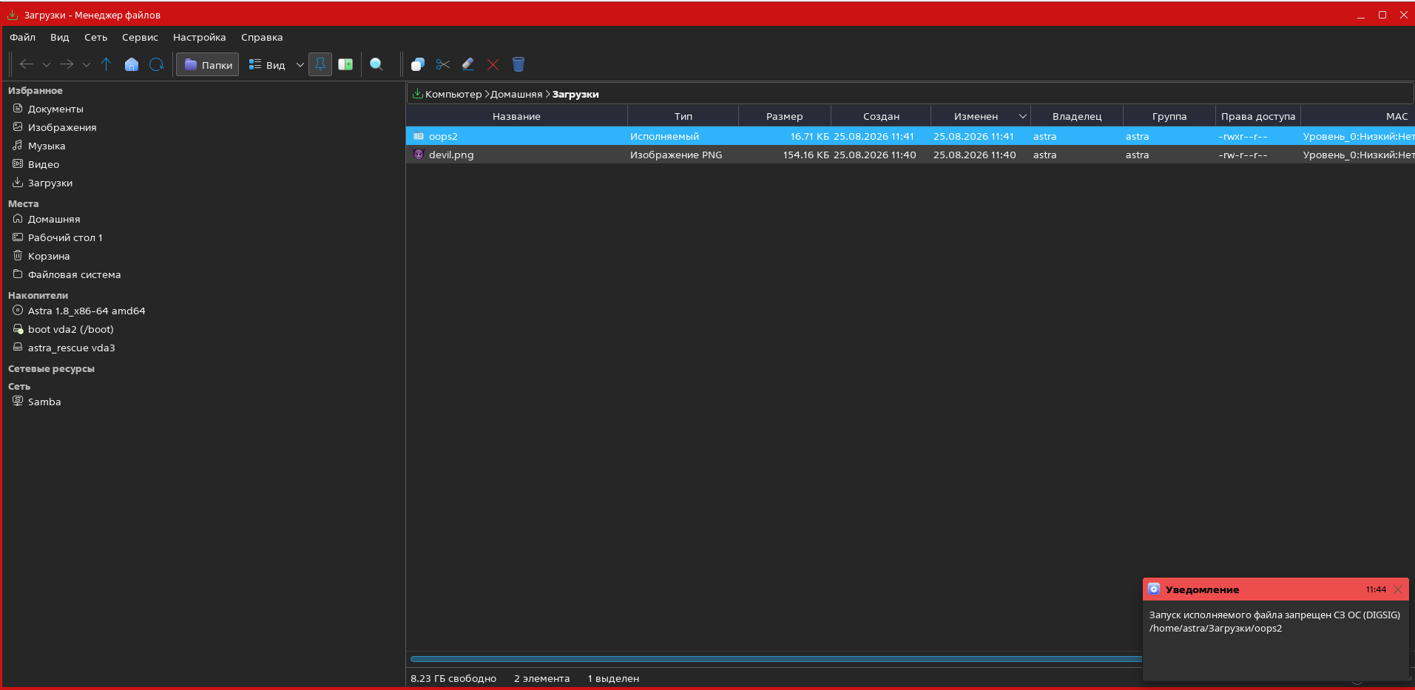Click the copy files icon
This screenshot has width=1415, height=690.
click(x=418, y=64)
